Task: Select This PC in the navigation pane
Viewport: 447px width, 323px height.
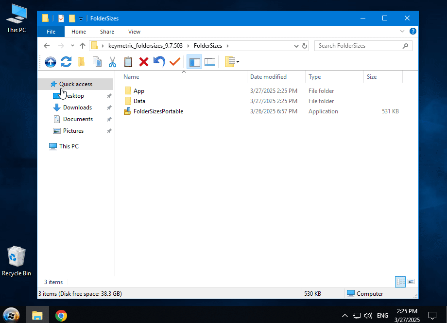Action: tap(69, 146)
